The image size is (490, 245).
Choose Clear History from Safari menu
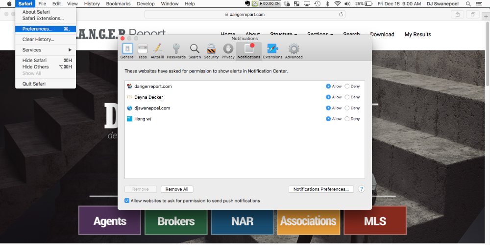click(x=38, y=40)
